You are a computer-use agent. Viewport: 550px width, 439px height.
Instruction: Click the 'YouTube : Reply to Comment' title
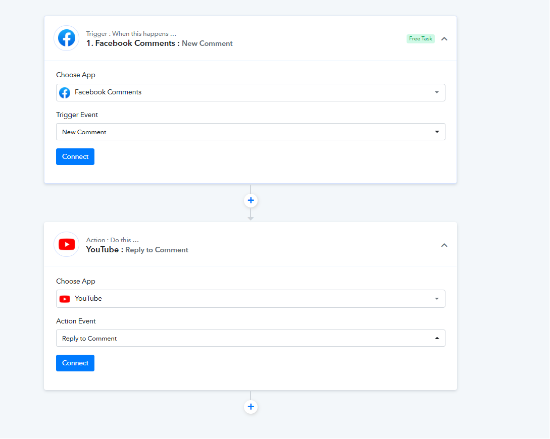(137, 250)
